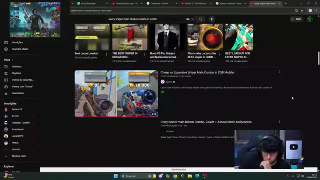This screenshot has width=320, height=180.
Task: Click the Windows Start button
Action: coord(116,176)
